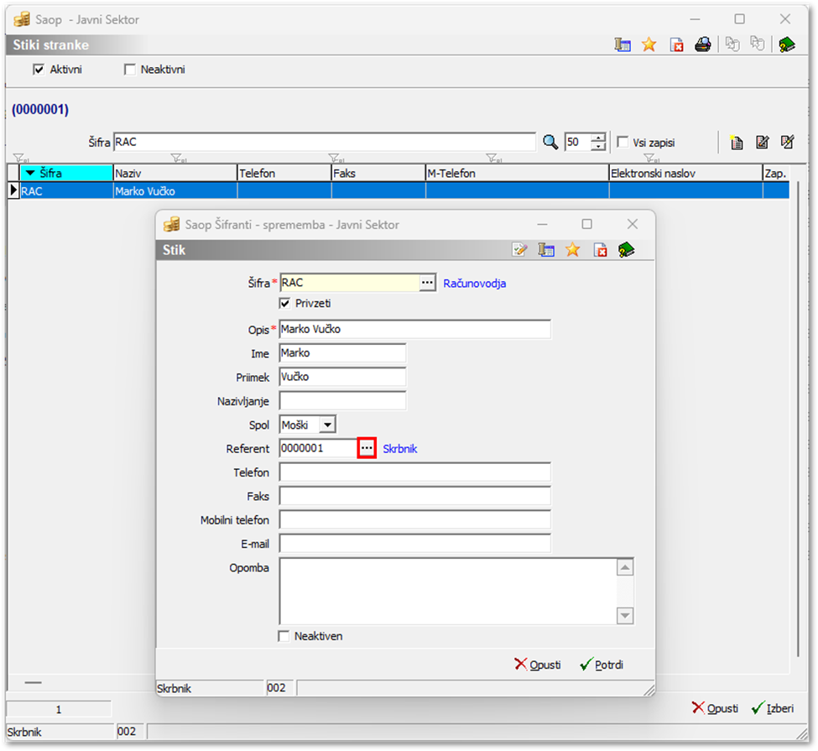Click the Faks column header
Screen dimensions: 818x751
coord(378,173)
